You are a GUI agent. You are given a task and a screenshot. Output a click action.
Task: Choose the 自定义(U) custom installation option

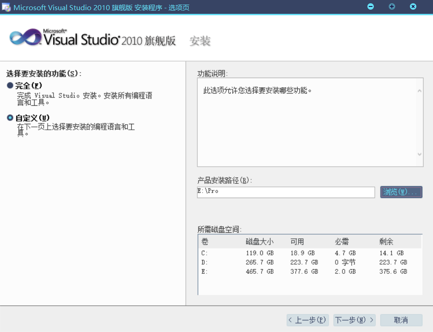[x=10, y=118]
